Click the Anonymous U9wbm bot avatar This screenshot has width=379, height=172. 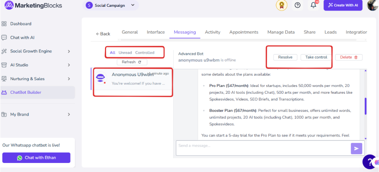point(100,78)
